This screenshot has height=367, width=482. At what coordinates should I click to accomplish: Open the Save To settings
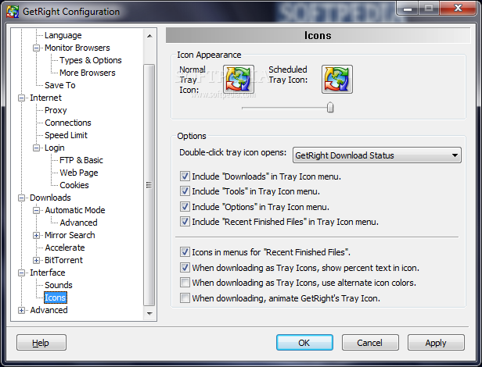tap(60, 85)
